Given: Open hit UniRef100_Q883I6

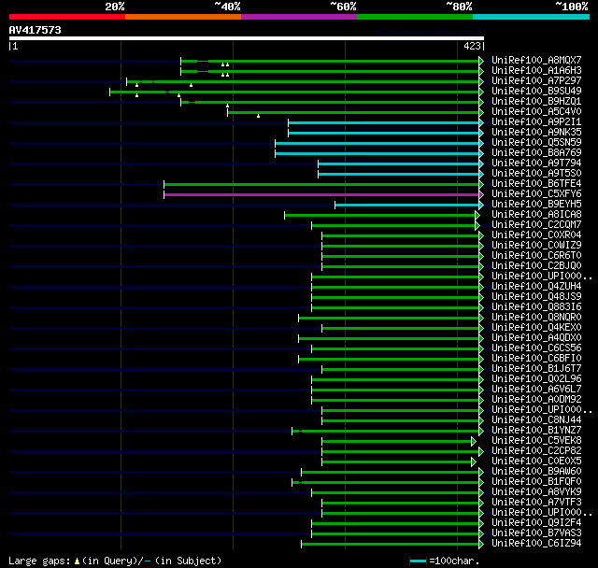Looking at the screenshot, I should 536,307.
